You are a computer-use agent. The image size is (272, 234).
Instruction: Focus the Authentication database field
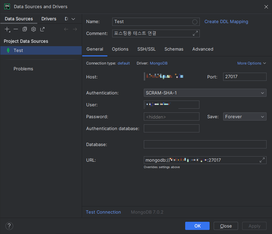(x=172, y=128)
